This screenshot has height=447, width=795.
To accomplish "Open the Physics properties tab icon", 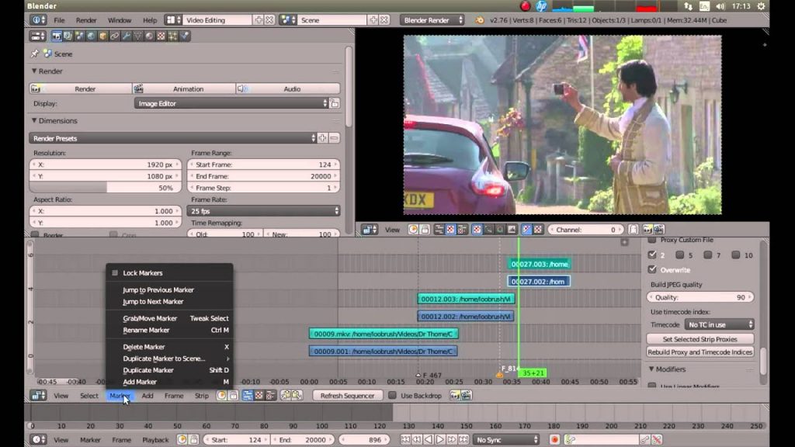I will pos(185,36).
